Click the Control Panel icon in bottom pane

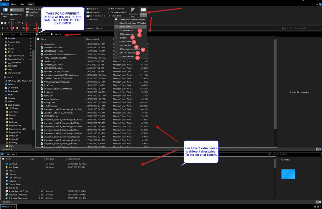7,184
